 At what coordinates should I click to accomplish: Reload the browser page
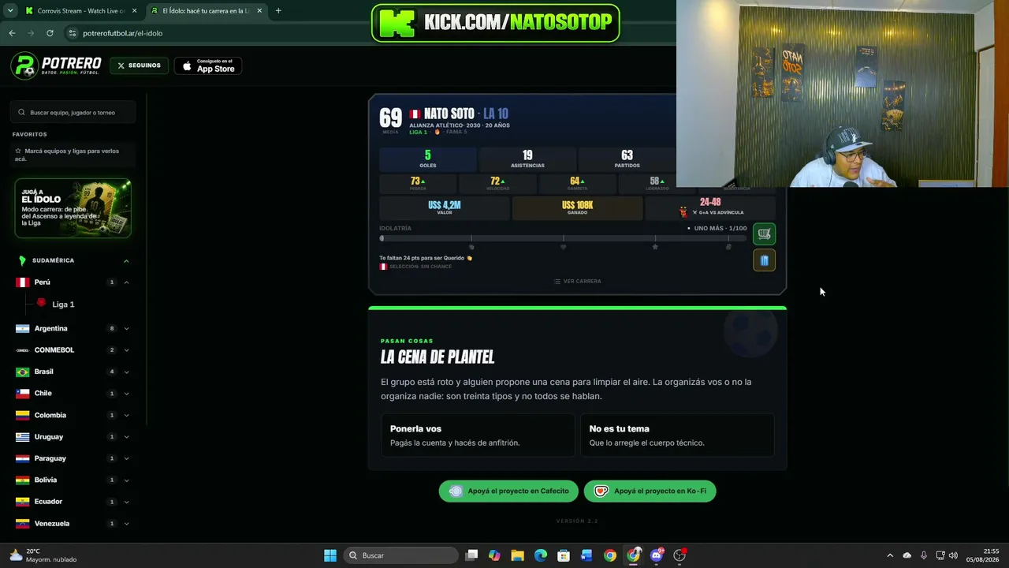[50, 33]
